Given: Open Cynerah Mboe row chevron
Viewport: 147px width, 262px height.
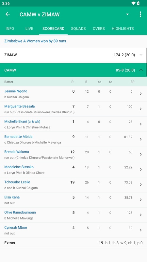Looking at the screenshot, I should coord(141,230).
